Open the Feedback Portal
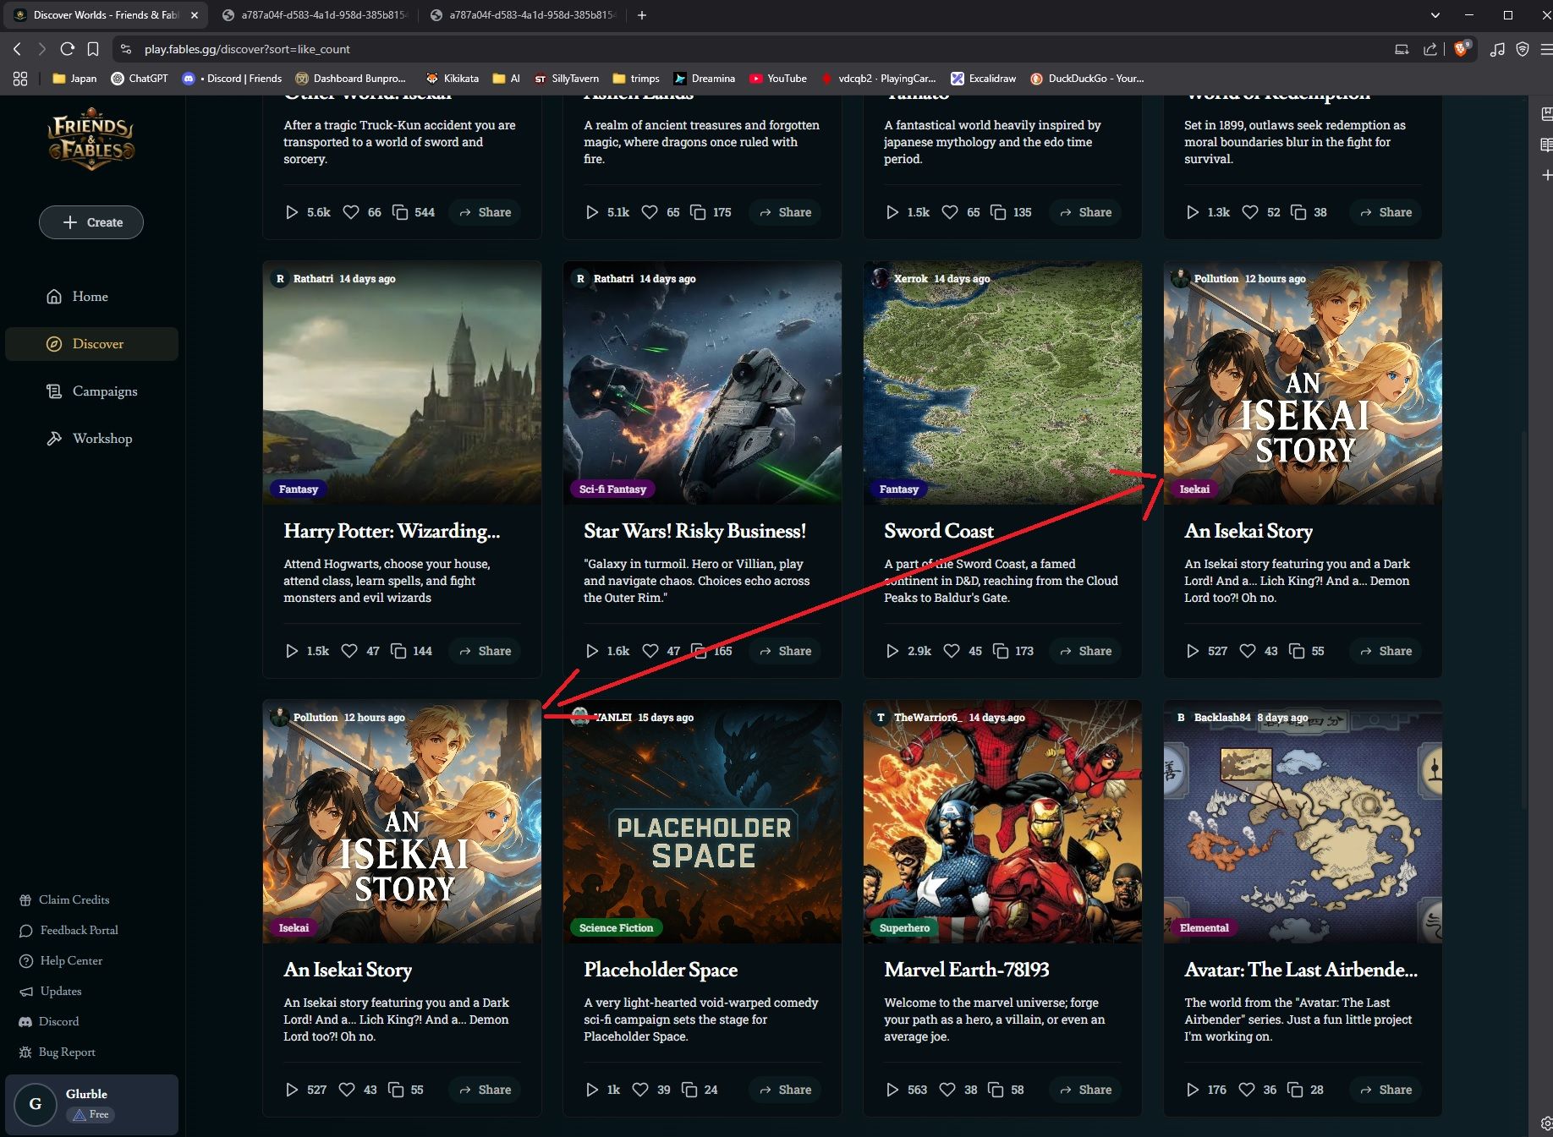This screenshot has width=1553, height=1137. point(69,930)
